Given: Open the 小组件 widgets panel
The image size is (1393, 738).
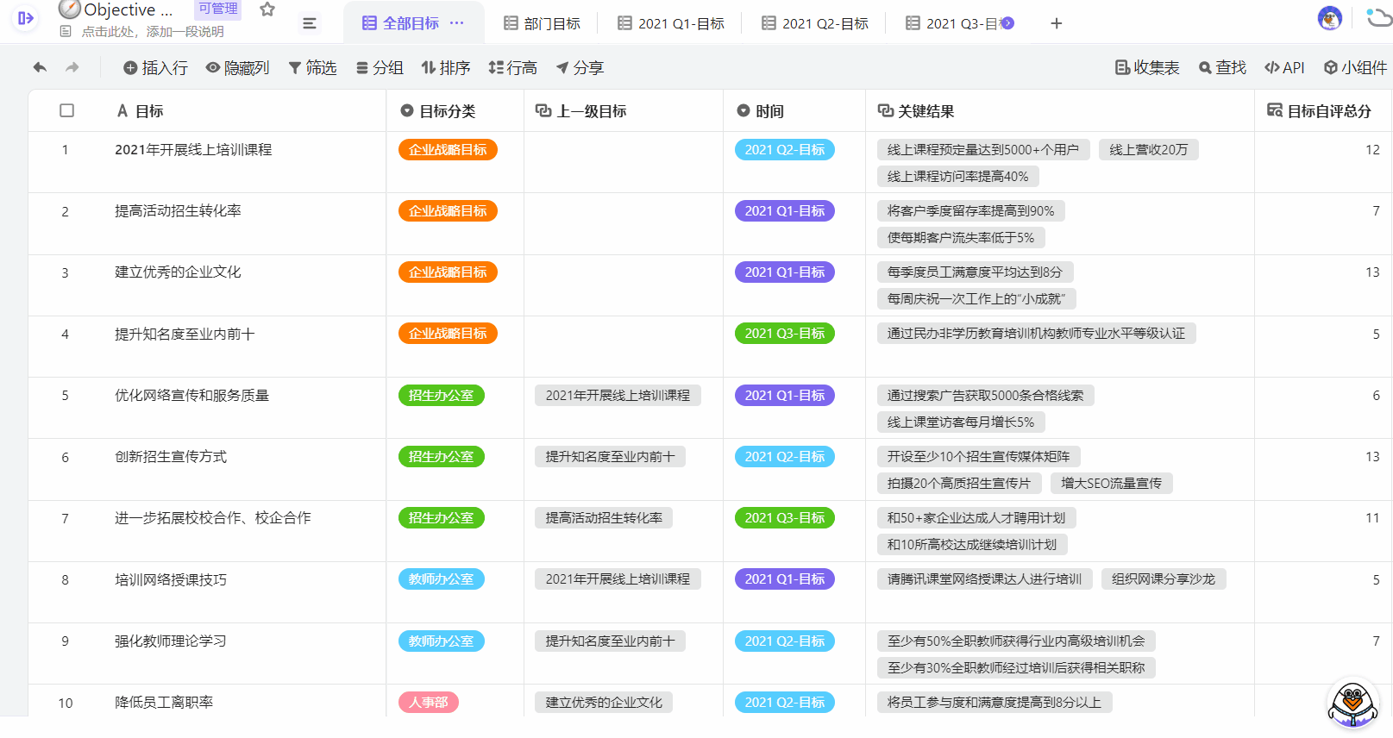Looking at the screenshot, I should tap(1355, 67).
